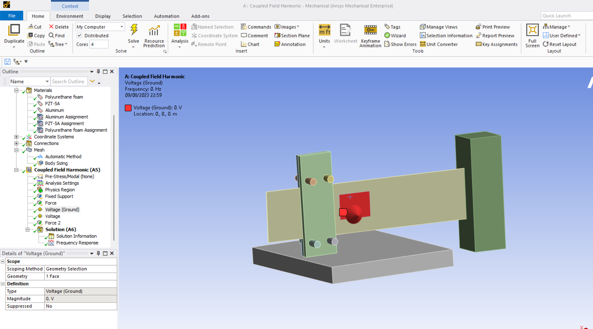Open Resource Prediction tool
The width and height of the screenshot is (593, 329).
pos(154,36)
